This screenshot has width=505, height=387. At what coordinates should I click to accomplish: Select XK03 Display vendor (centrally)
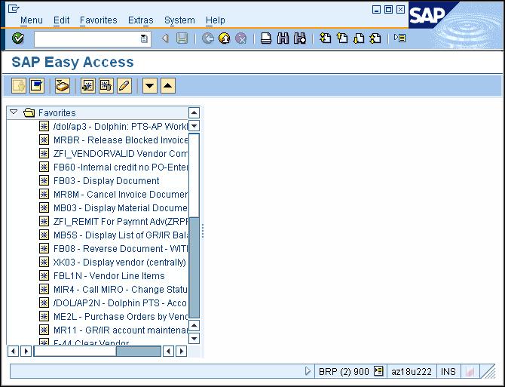pos(120,263)
